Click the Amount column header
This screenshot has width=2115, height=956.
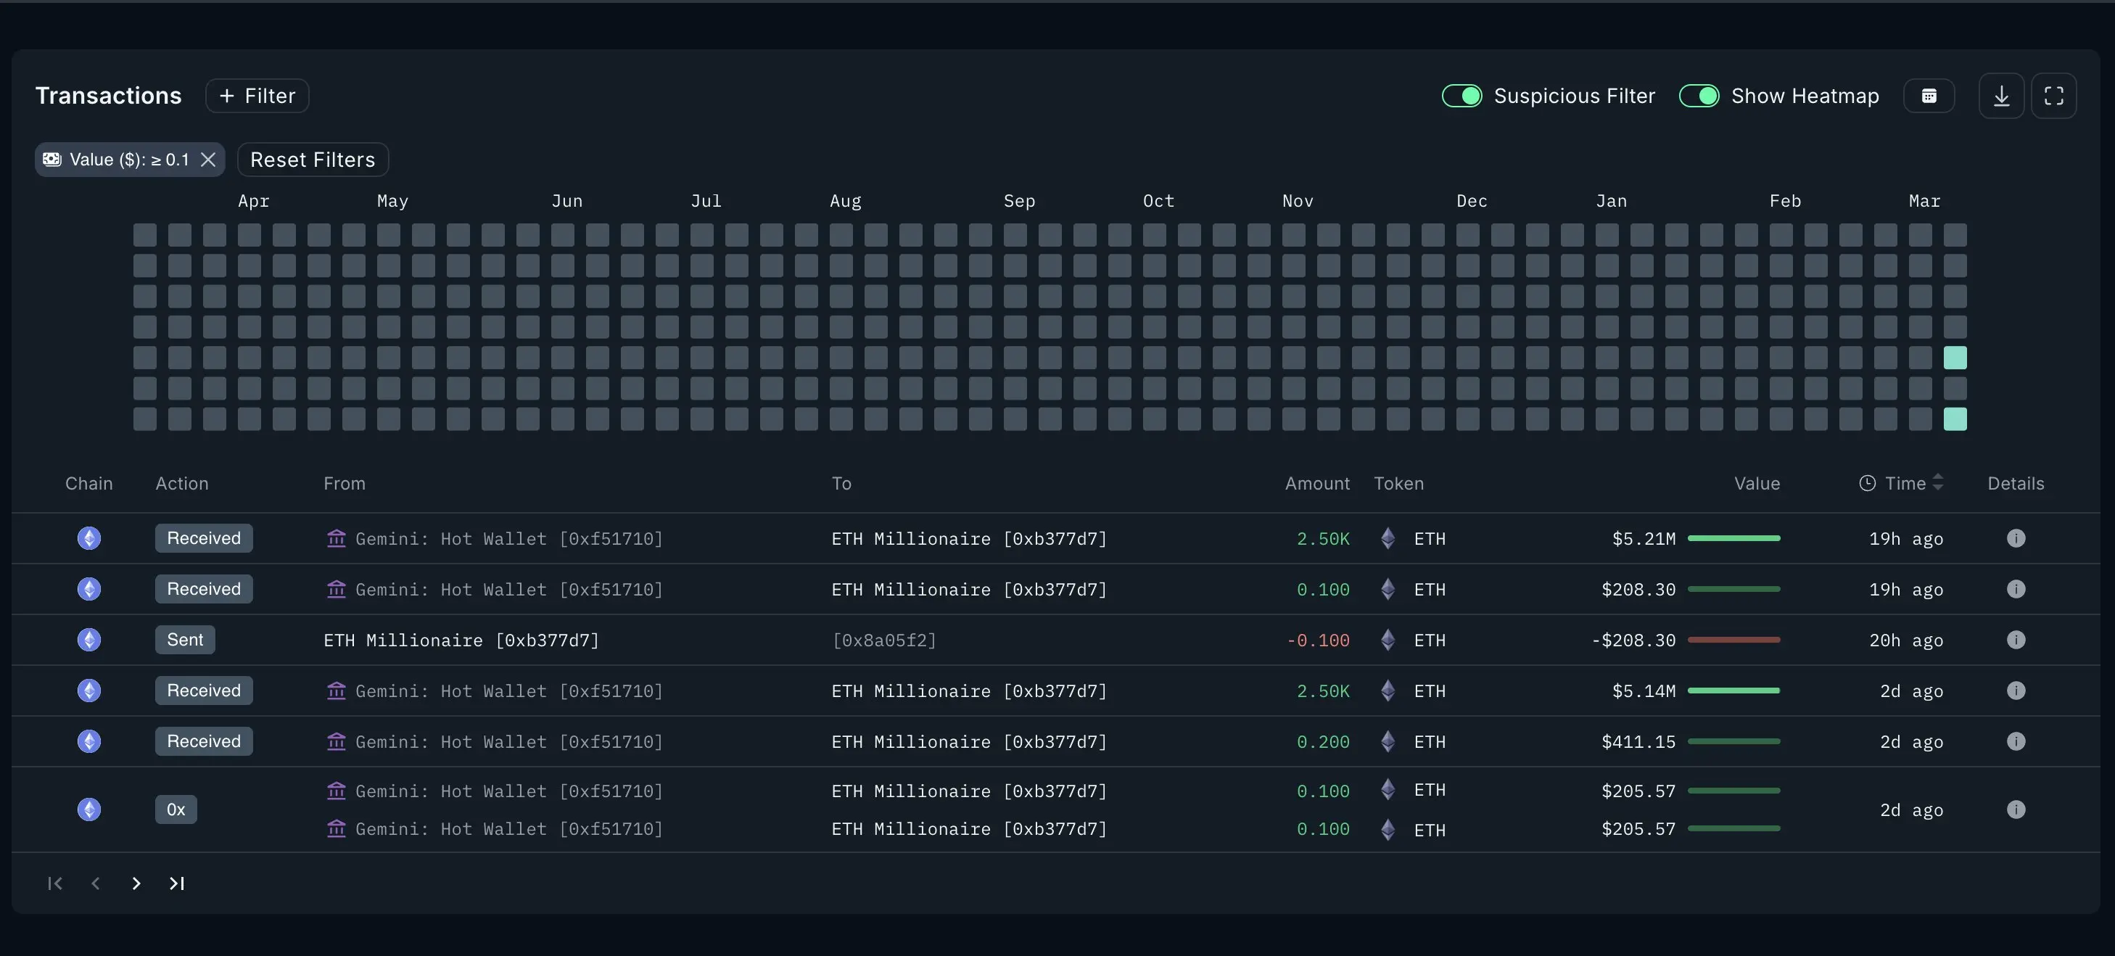[x=1316, y=484]
